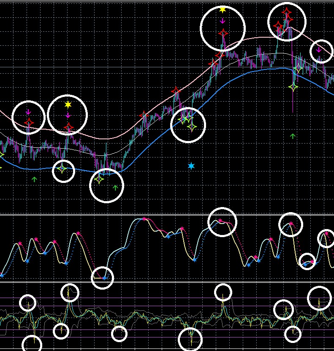Select the circle around the three green stars
Viewport: 334px width, 351px height.
click(x=188, y=125)
